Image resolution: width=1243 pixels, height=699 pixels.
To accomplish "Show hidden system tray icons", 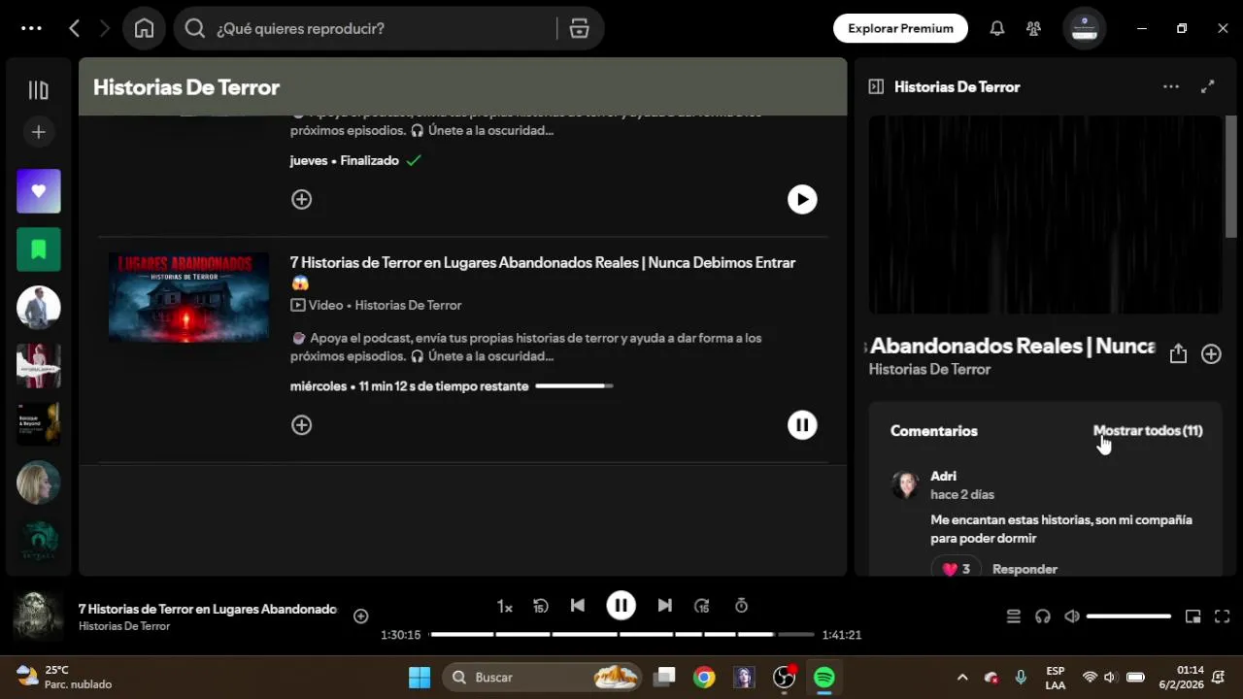I will pos(962,677).
